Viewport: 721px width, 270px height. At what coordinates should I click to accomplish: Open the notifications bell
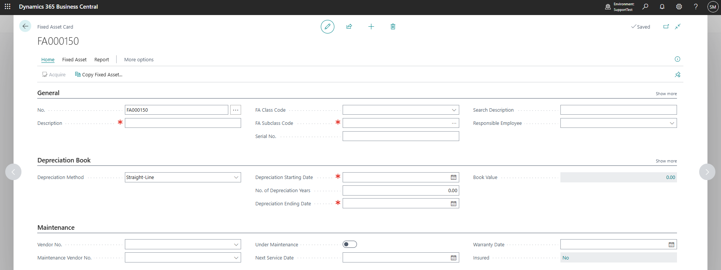tap(662, 7)
